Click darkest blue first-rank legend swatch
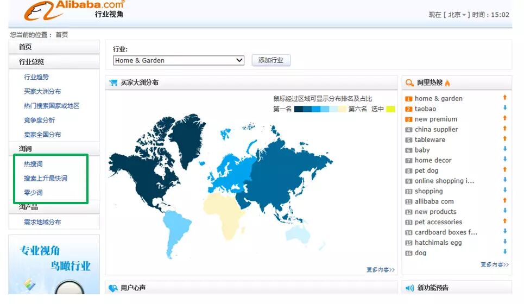Screen dimensions: 524x304 299,109
